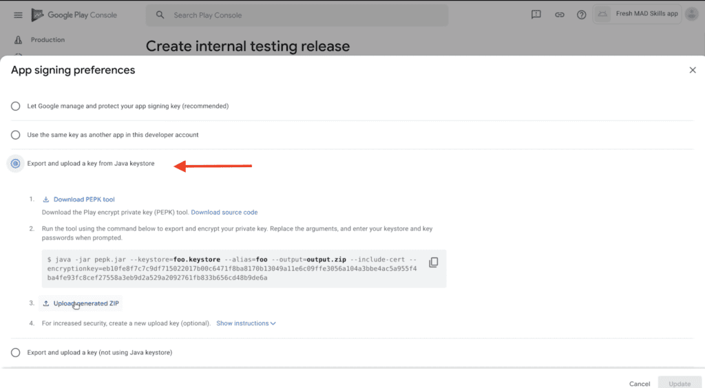The width and height of the screenshot is (705, 388).
Task: Click the copy link icon in header
Action: (x=559, y=15)
